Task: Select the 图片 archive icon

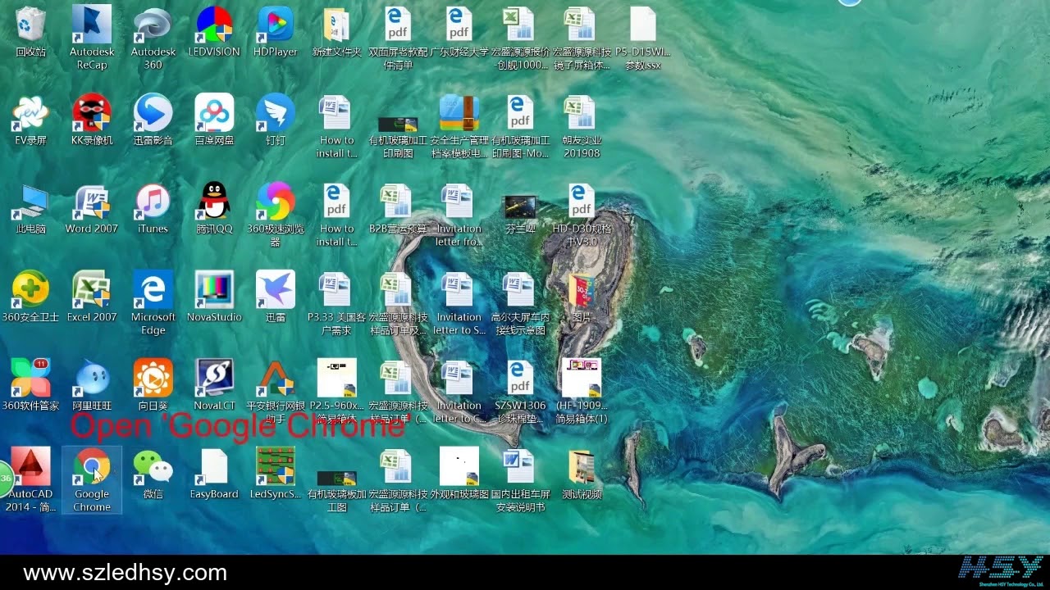Action: pos(581,298)
